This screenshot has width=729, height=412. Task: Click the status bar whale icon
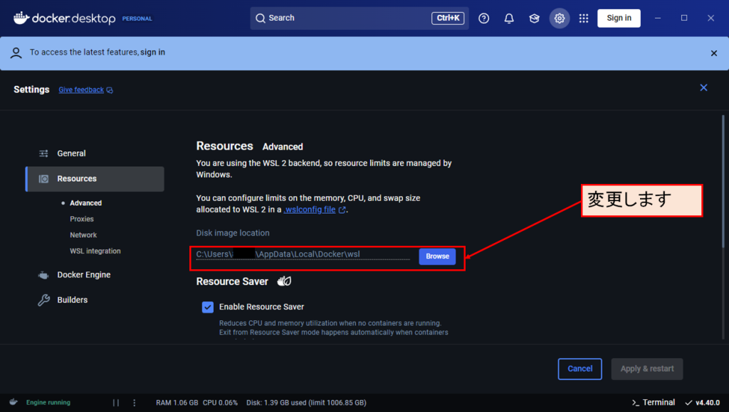click(13, 402)
